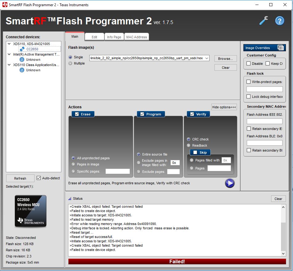
Task: Select CC2650 in connected devices tree
Action: point(32,49)
